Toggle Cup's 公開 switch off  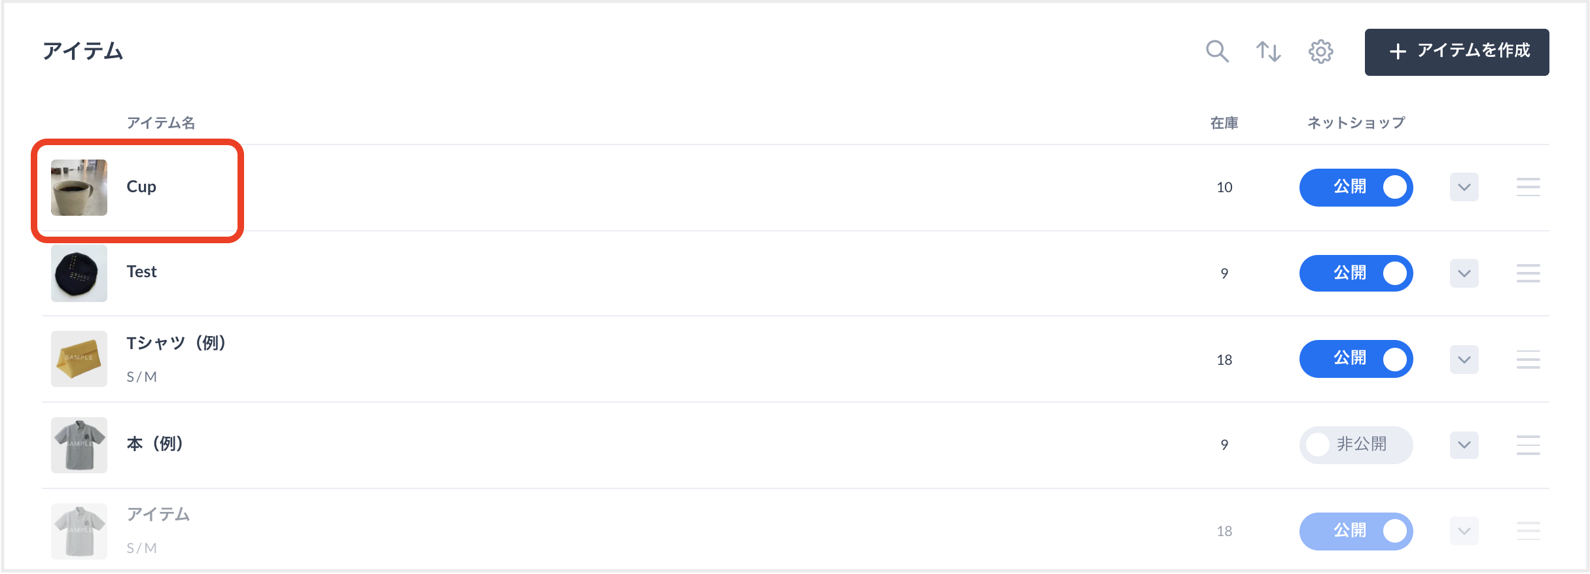coord(1356,187)
